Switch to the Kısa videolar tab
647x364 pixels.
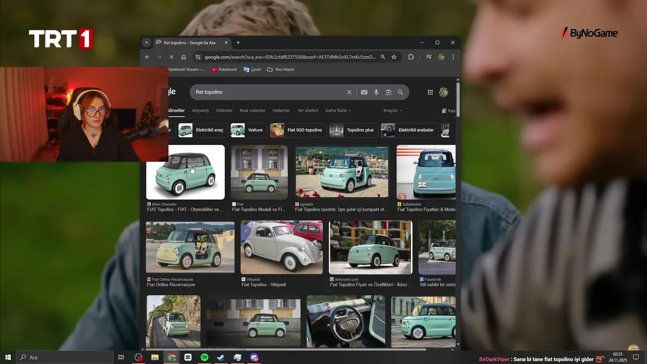click(253, 110)
